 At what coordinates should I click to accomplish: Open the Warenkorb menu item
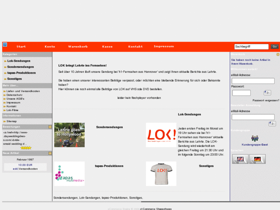click(78, 47)
